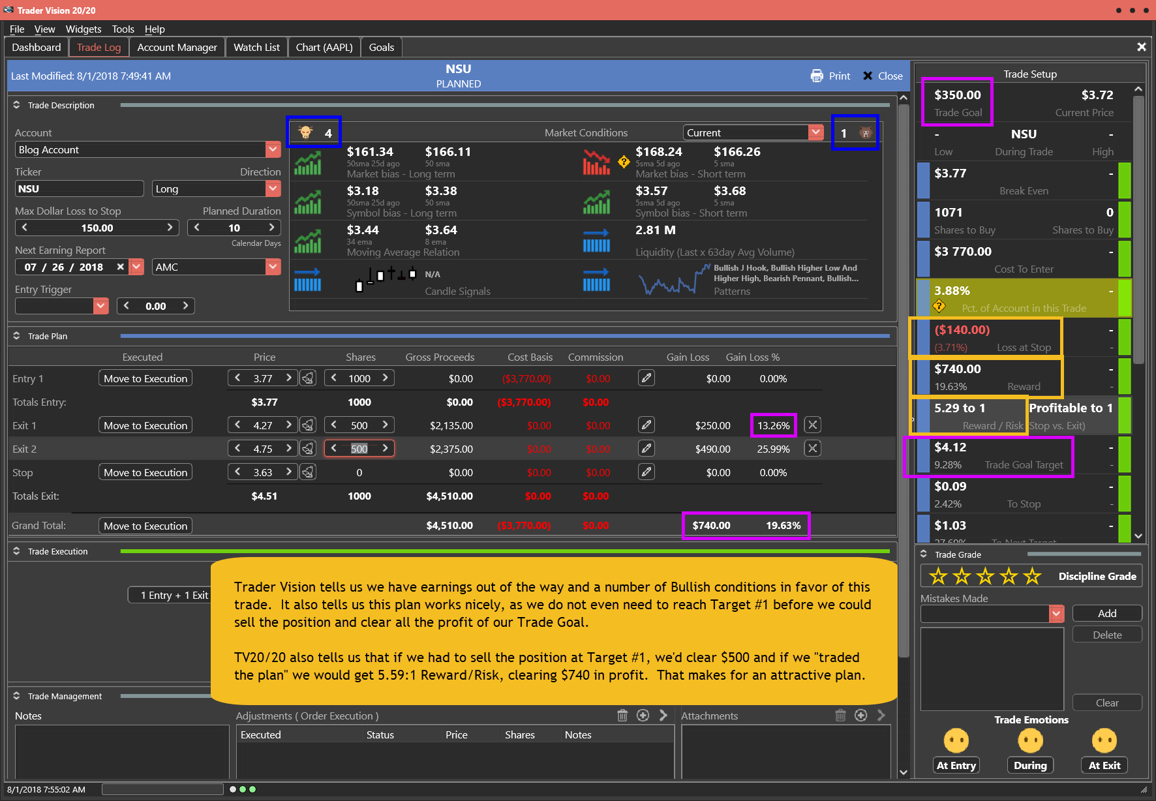Click Move to Execution for Entry 1
This screenshot has height=801, width=1156.
[x=145, y=378]
